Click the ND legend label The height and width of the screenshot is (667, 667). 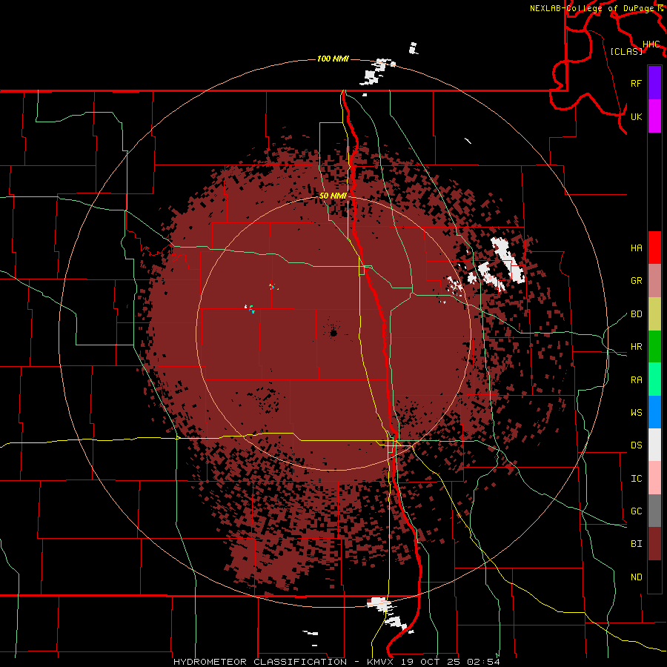tap(636, 577)
